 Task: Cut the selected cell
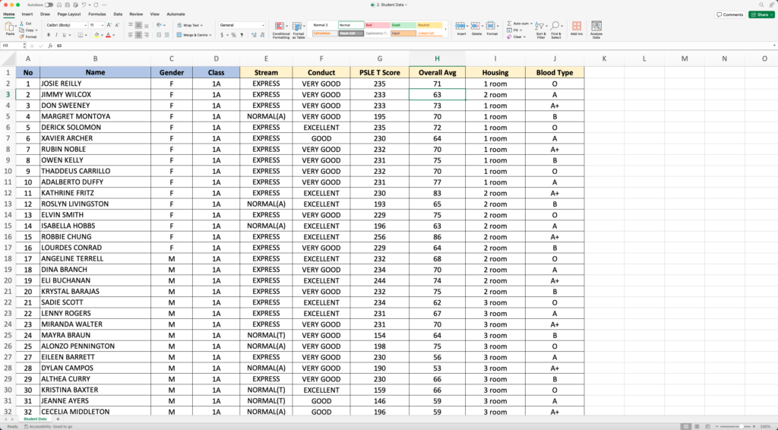26,24
